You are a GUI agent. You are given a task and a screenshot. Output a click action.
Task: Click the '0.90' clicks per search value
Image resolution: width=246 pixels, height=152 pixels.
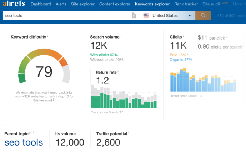pos(203,47)
